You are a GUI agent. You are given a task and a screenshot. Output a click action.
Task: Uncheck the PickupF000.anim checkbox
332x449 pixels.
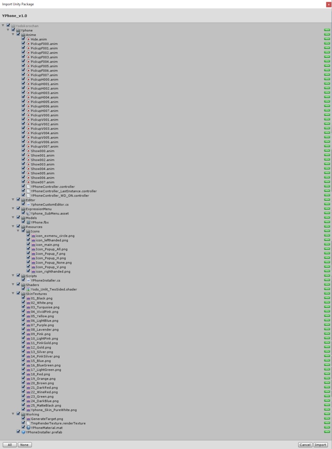(x=24, y=43)
